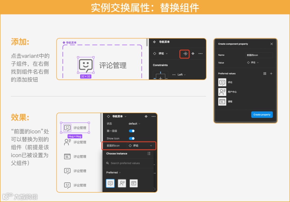Choose the course list icon in Preferred
This screenshot has height=202, width=290.
[133, 183]
